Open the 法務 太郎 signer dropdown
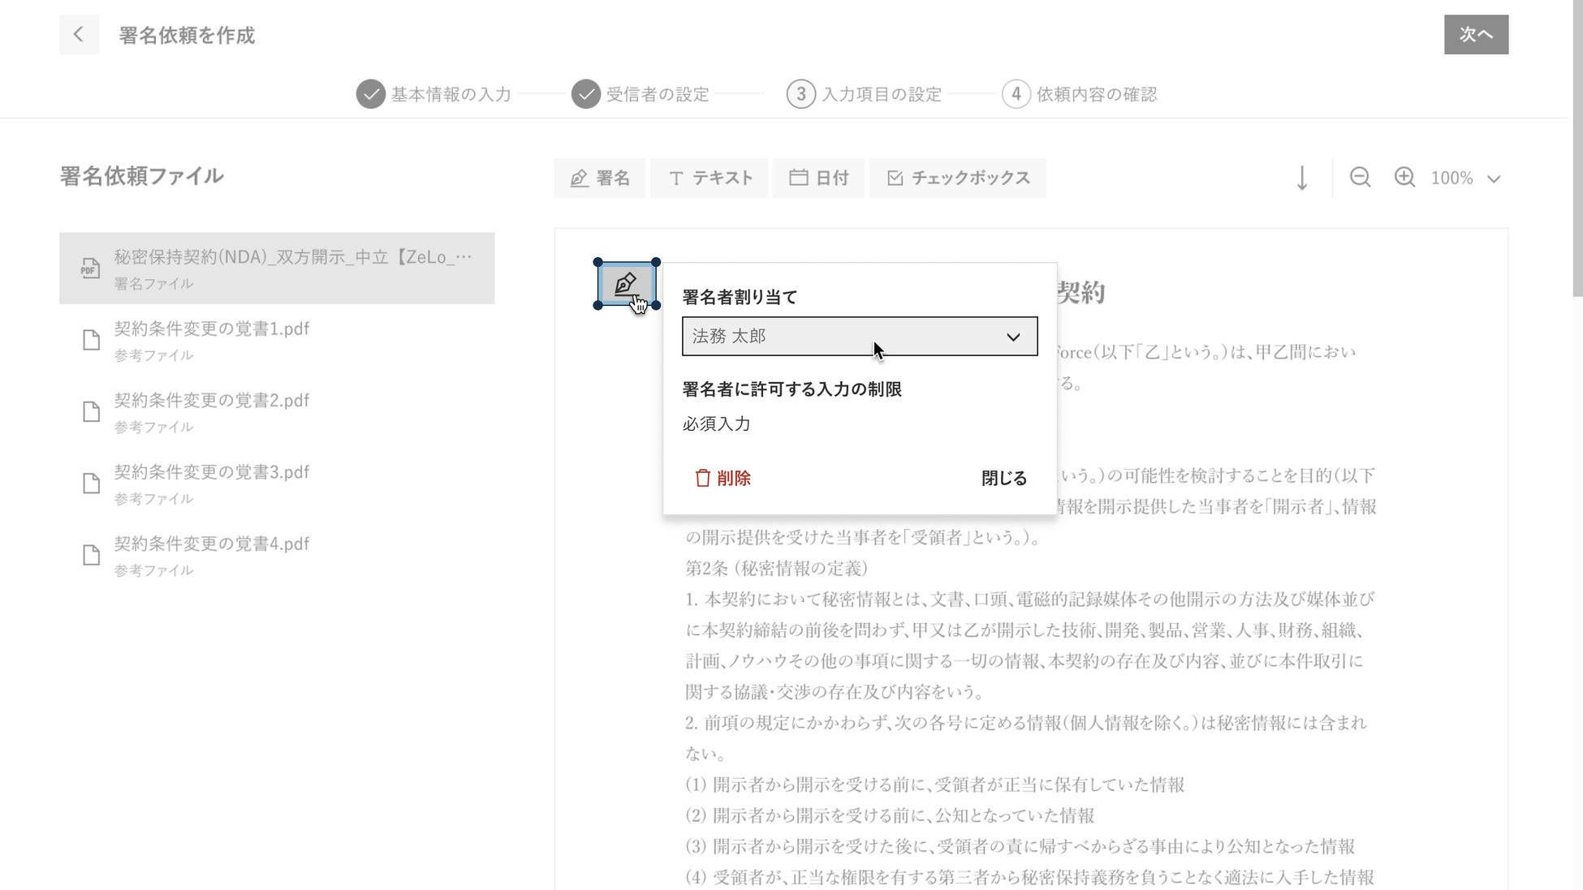This screenshot has height=890, width=1583. tap(860, 336)
